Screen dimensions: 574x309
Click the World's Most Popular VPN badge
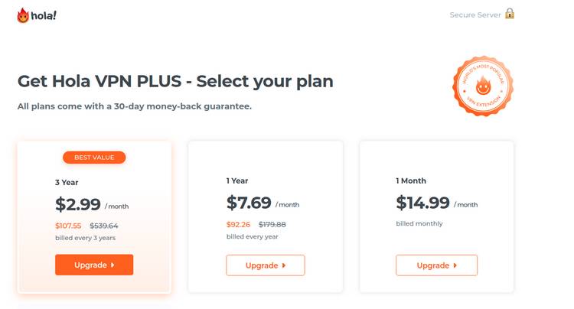click(x=483, y=86)
